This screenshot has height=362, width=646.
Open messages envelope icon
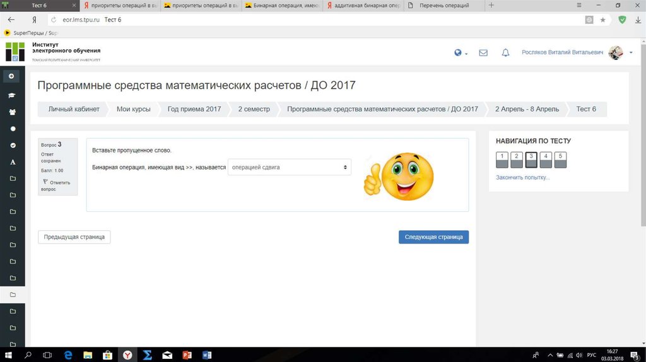[483, 53]
